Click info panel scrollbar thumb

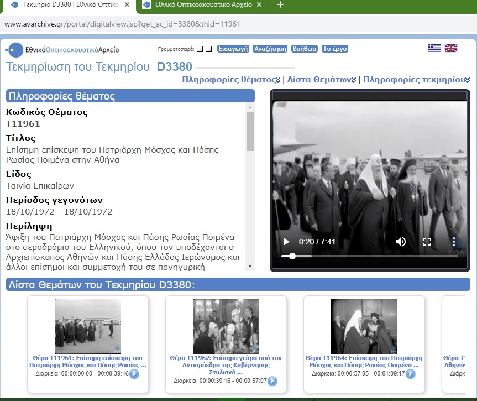[x=250, y=131]
